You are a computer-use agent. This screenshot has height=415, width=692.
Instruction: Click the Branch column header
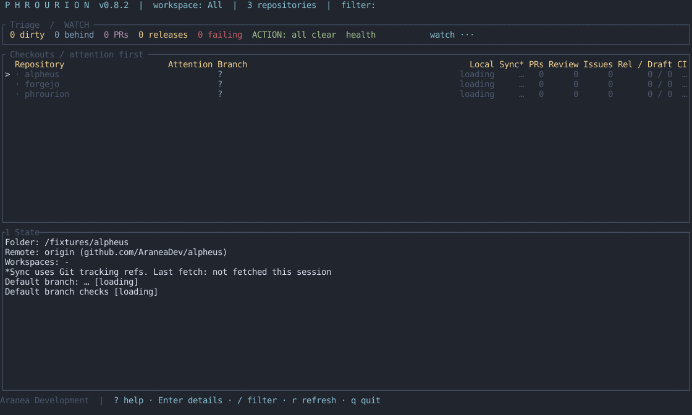click(232, 64)
